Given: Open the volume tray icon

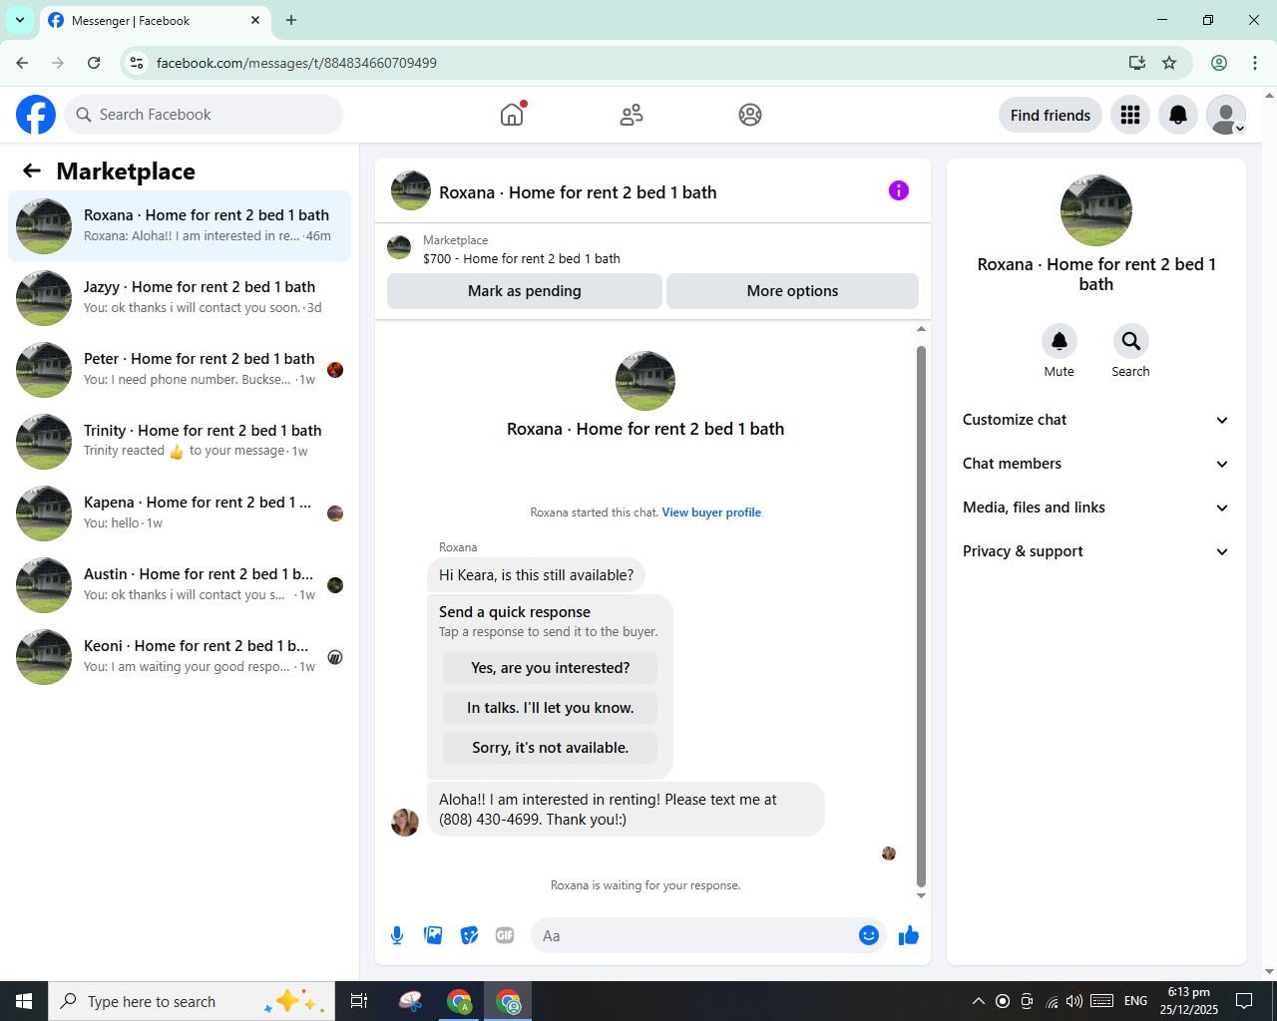Looking at the screenshot, I should (1074, 1001).
